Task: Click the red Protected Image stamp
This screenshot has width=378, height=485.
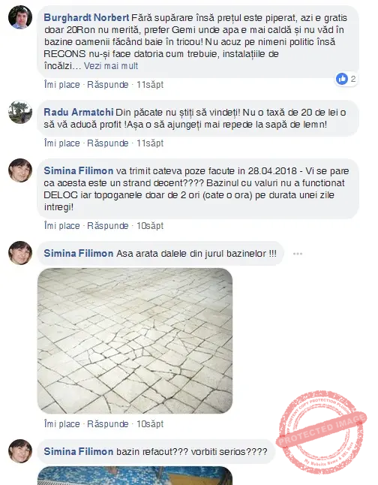Action: [322, 431]
